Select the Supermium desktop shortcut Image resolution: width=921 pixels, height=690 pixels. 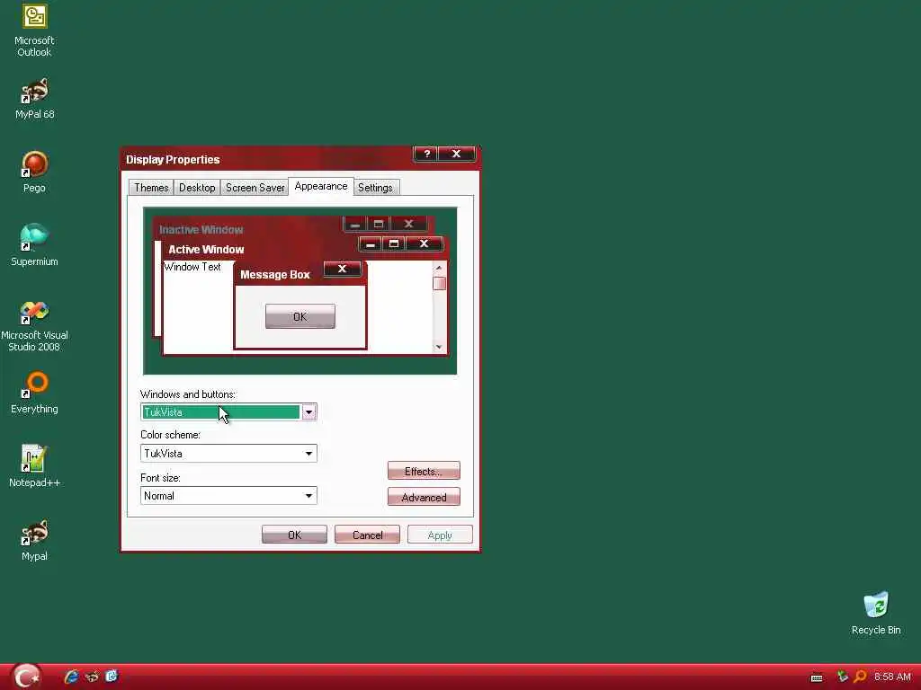34,245
